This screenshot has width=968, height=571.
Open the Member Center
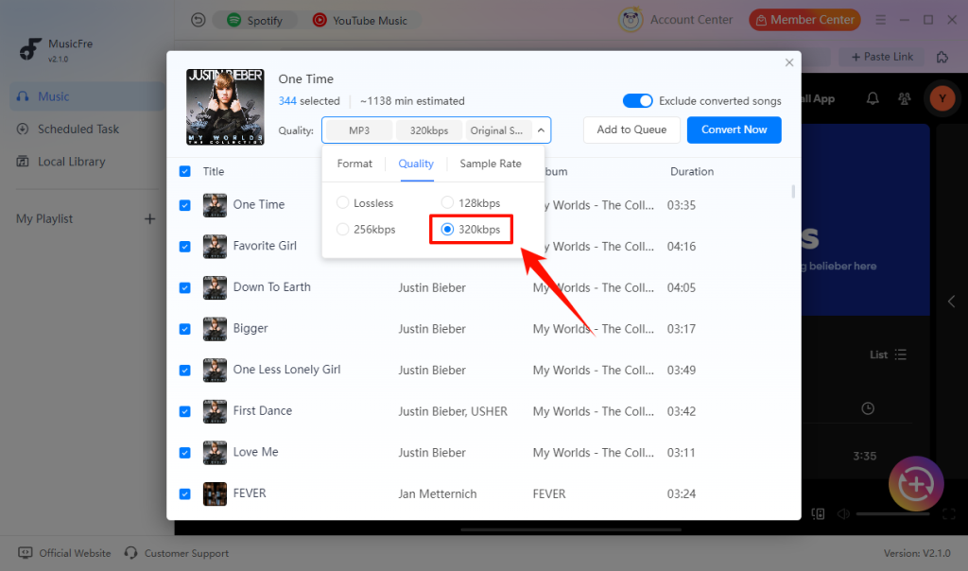[x=804, y=20]
